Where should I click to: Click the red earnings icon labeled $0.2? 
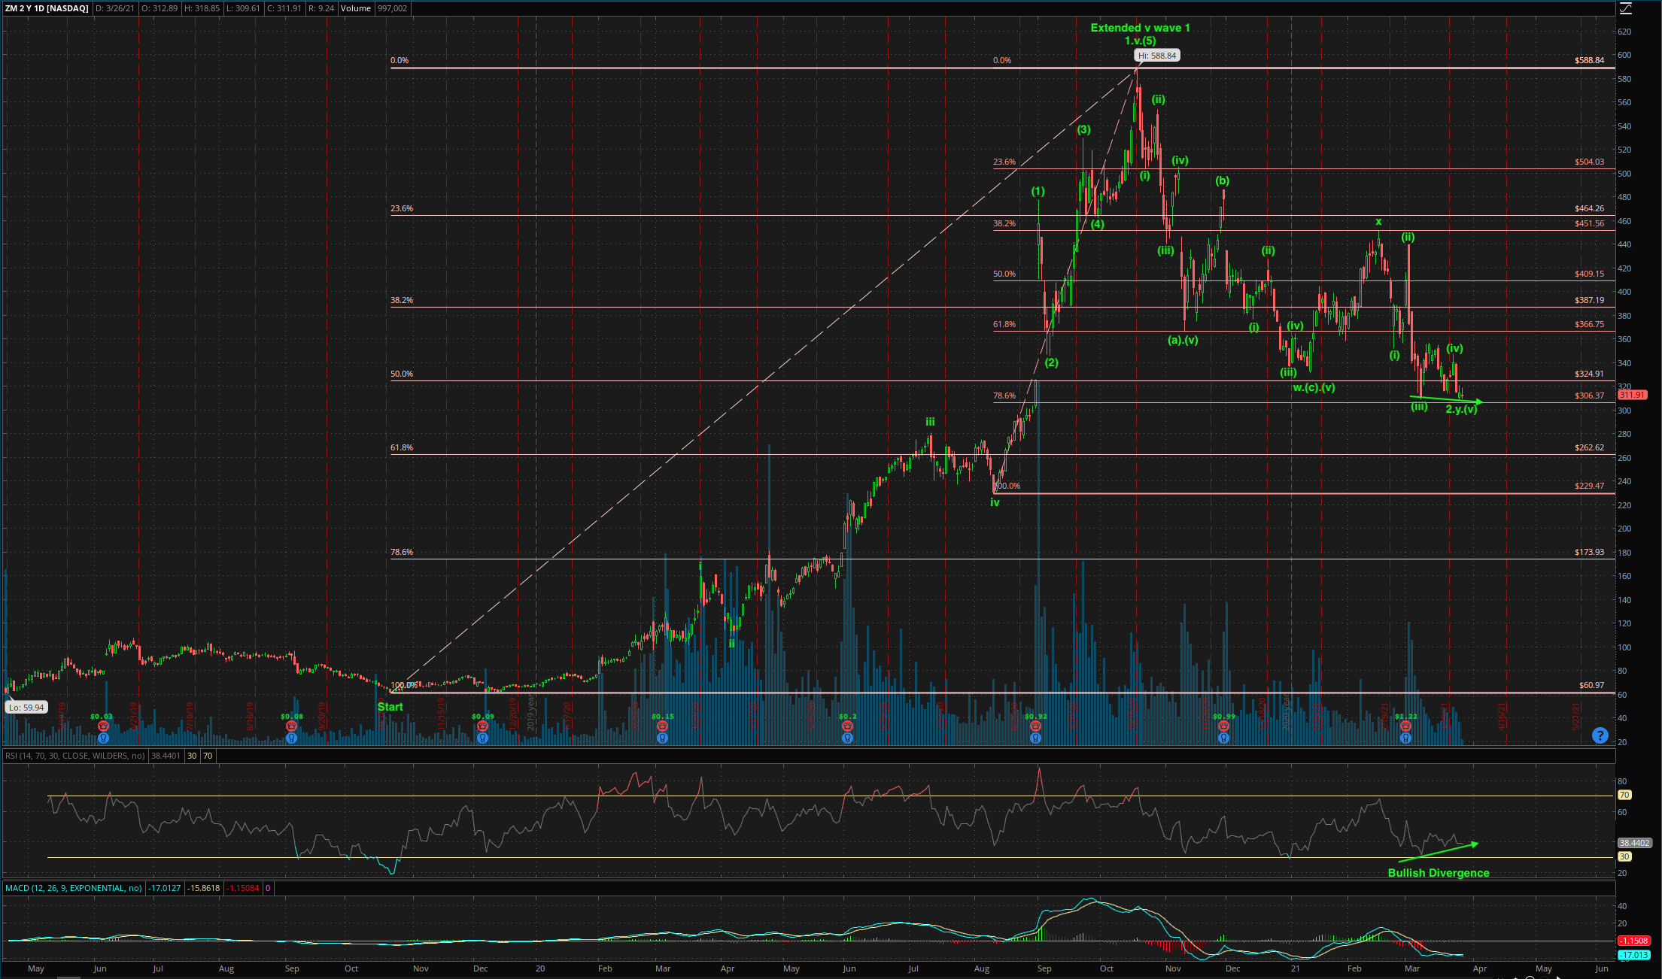point(847,726)
